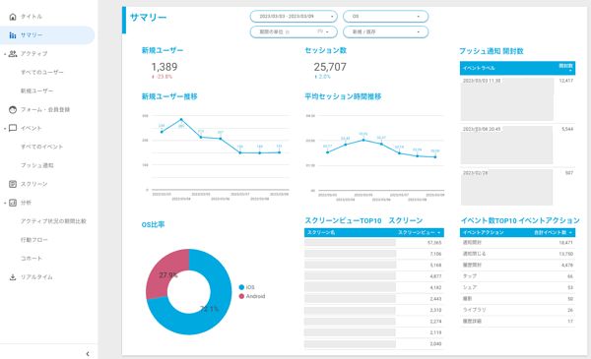Click the iOS legend color dot
Image resolution: width=591 pixels, height=359 pixels.
[x=241, y=287]
